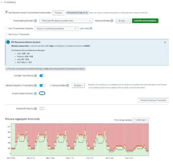Screen dimensions: 173x161
Task: Click Preview Adaptive Thresholds button
Action: point(153,100)
